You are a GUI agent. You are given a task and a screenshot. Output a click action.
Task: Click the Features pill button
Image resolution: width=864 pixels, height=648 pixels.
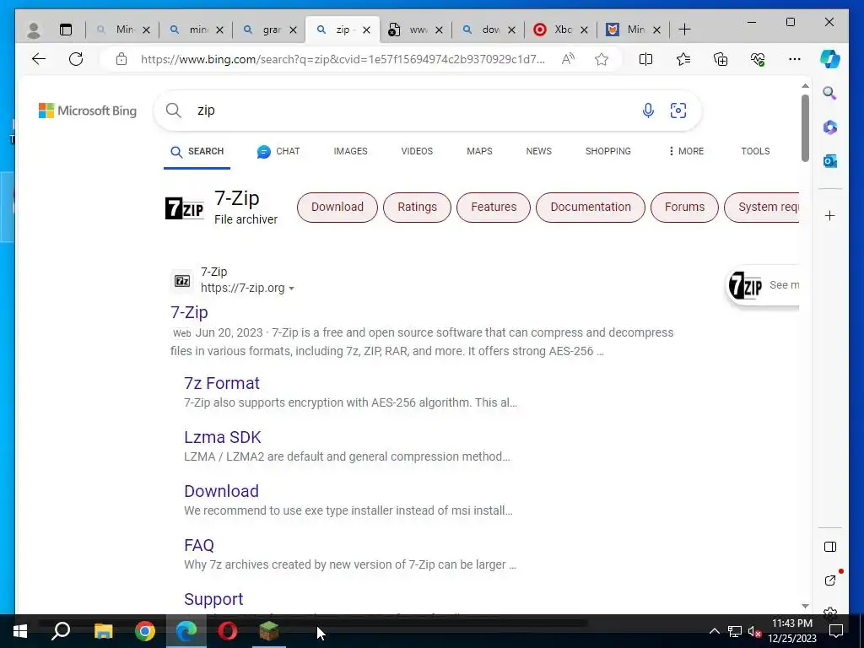pos(494,208)
